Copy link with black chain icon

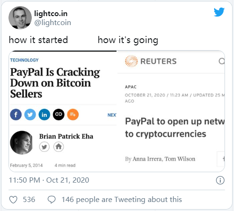(x=59, y=114)
